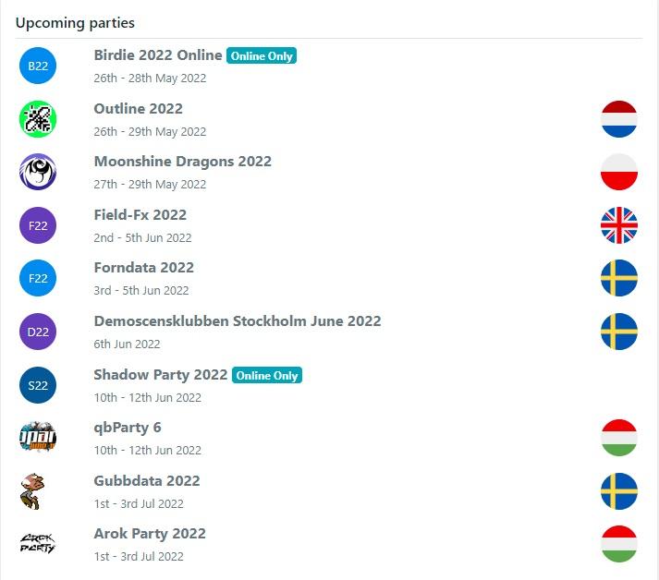Click the Polish flag beside Moonshine Dragons
659x580 pixels.
tap(619, 172)
